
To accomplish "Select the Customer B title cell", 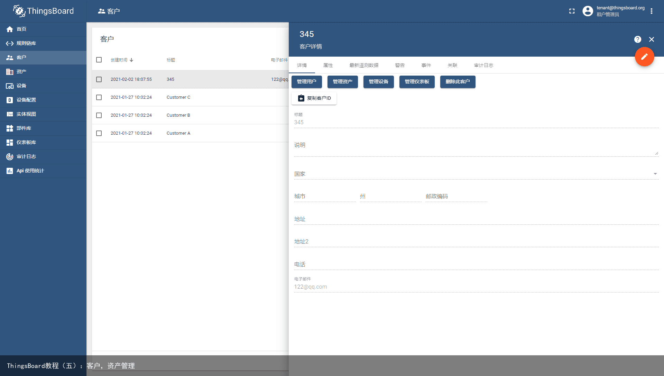I will coord(178,115).
